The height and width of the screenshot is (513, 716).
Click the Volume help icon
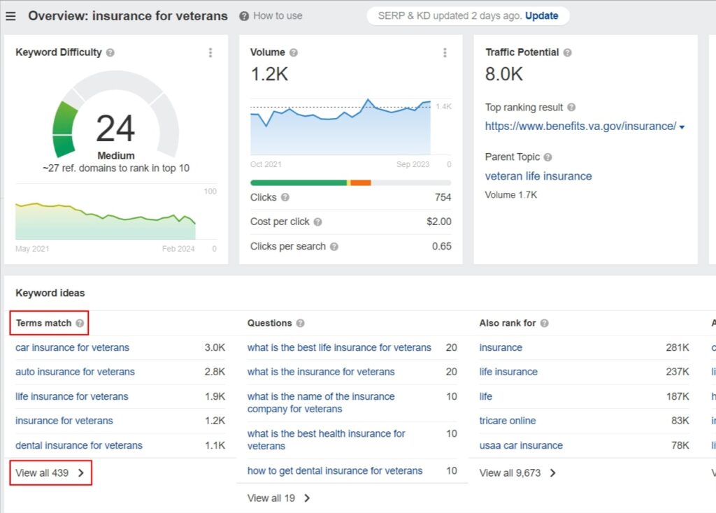pyautogui.click(x=294, y=52)
